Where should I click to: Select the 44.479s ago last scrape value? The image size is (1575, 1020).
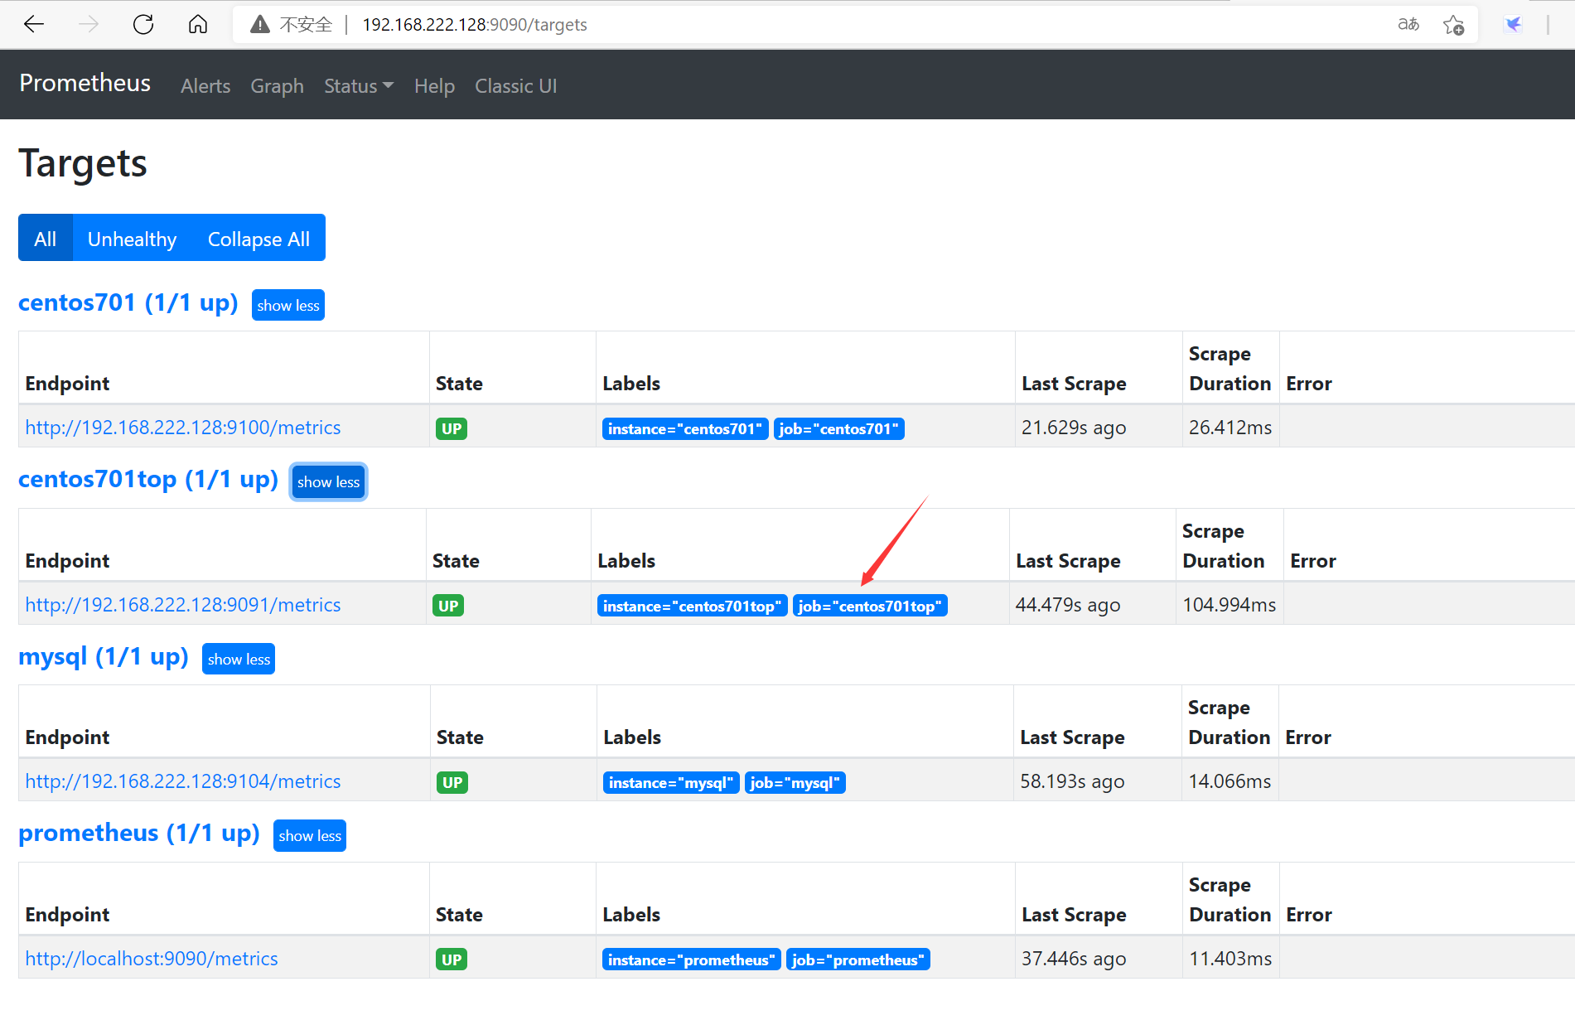tap(1068, 605)
